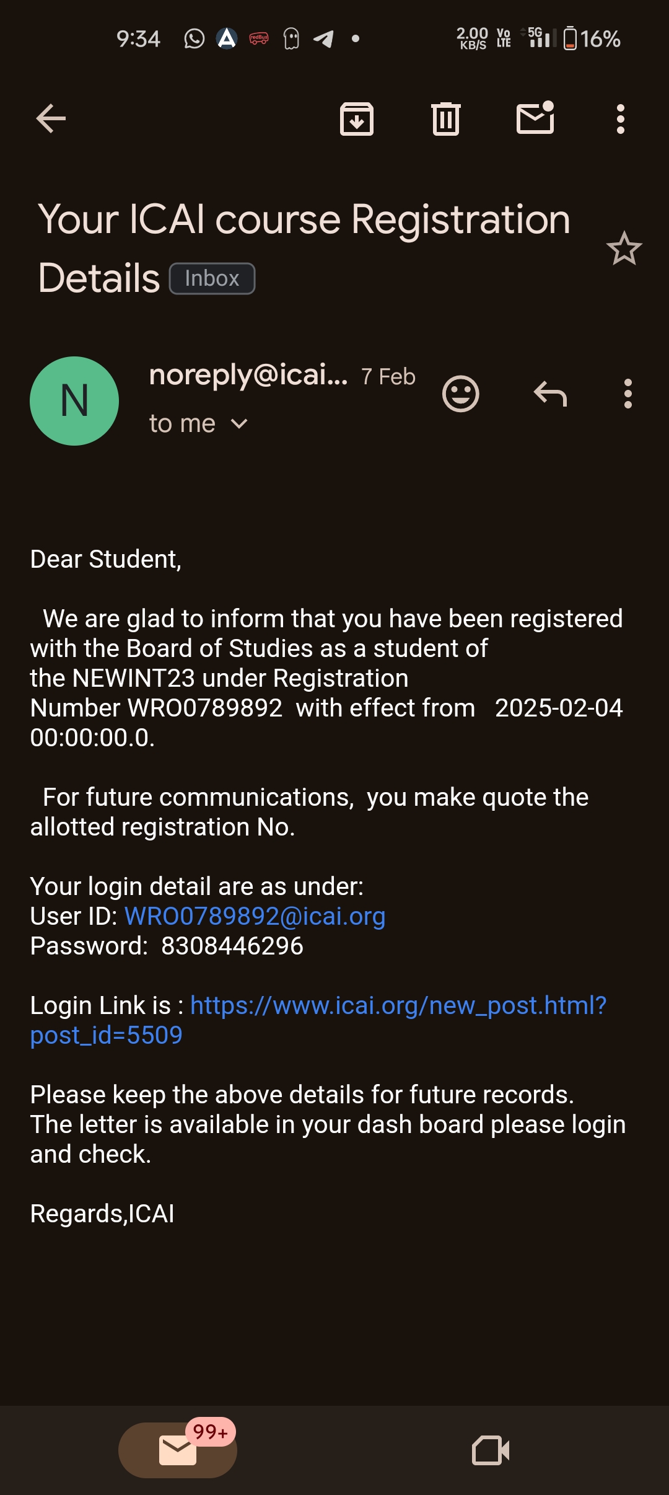This screenshot has width=669, height=1495.
Task: Open the top toolbar overflow menu
Action: pyautogui.click(x=620, y=118)
